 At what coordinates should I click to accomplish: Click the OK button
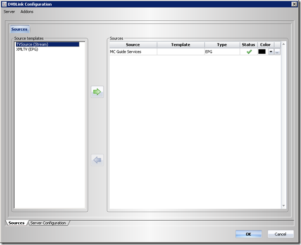[249, 234]
